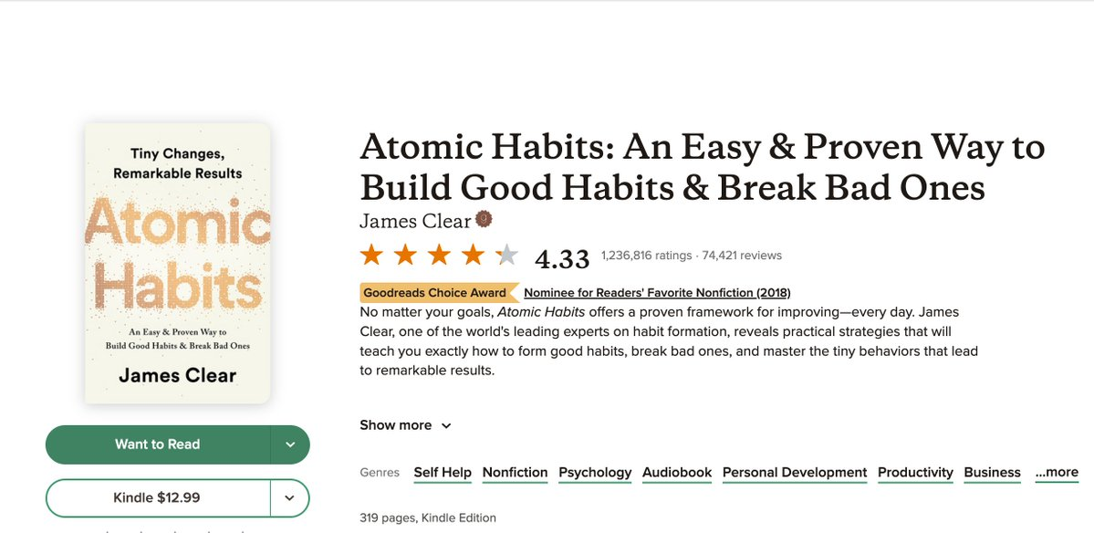Viewport: 1094px width, 533px height.
Task: Expand the book description with Show more
Action: coord(405,425)
